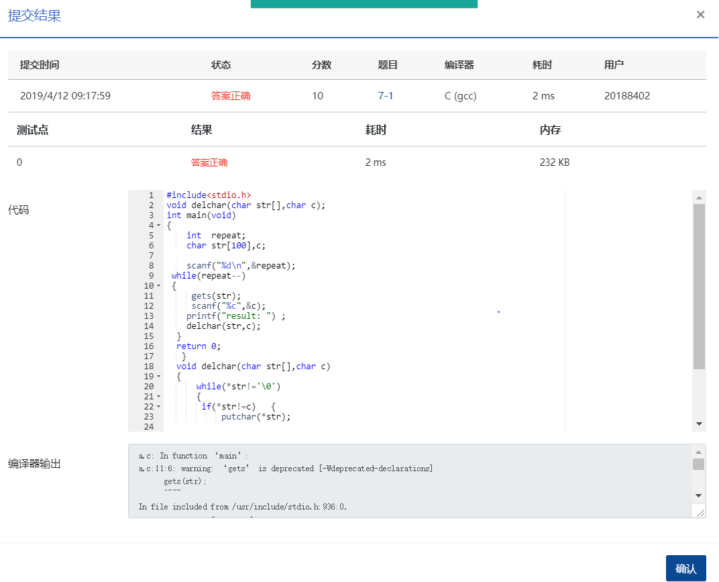Click line number 13 in gutter
719x582 pixels.
(x=149, y=316)
